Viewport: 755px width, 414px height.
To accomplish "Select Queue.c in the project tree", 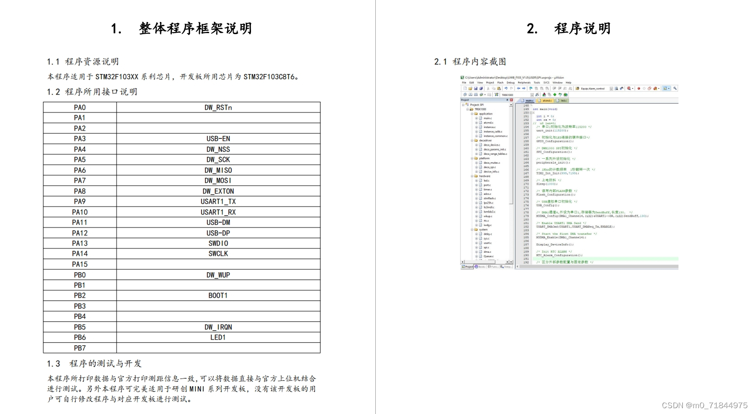I will [488, 256].
